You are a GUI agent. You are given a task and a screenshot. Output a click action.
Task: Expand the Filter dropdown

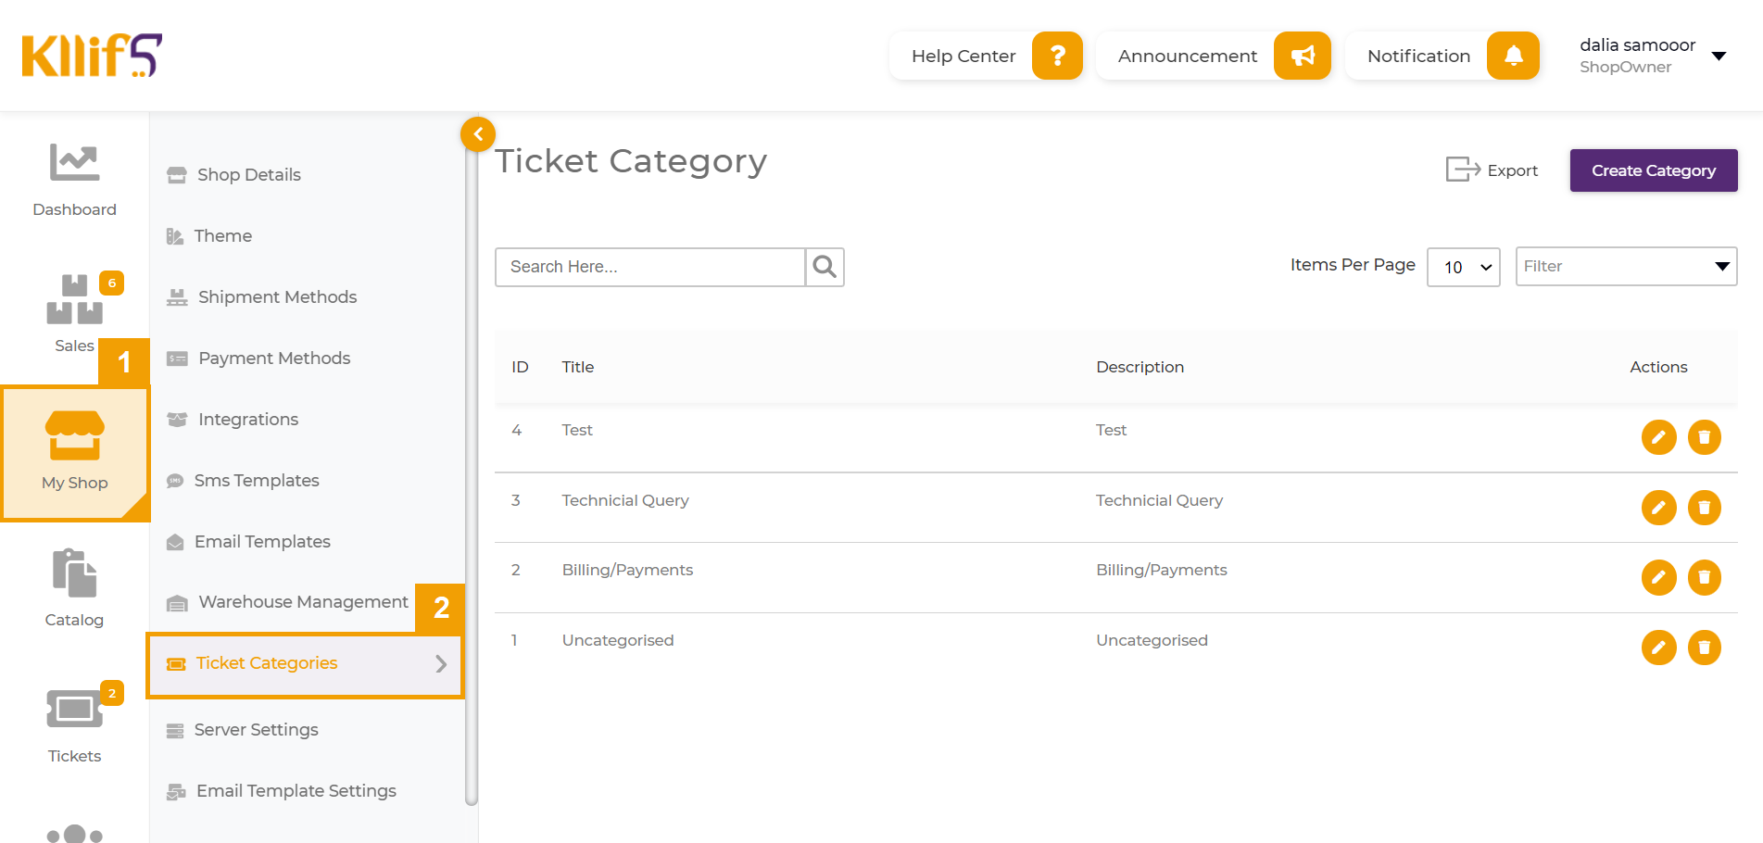1626,267
